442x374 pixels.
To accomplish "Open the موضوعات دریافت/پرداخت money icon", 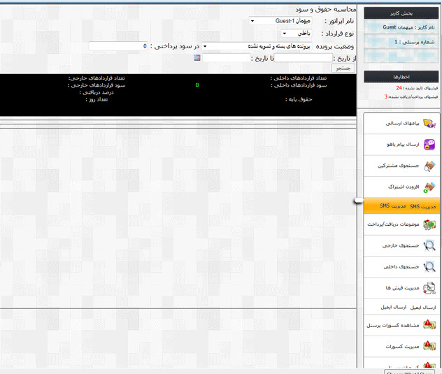I will coord(429,224).
